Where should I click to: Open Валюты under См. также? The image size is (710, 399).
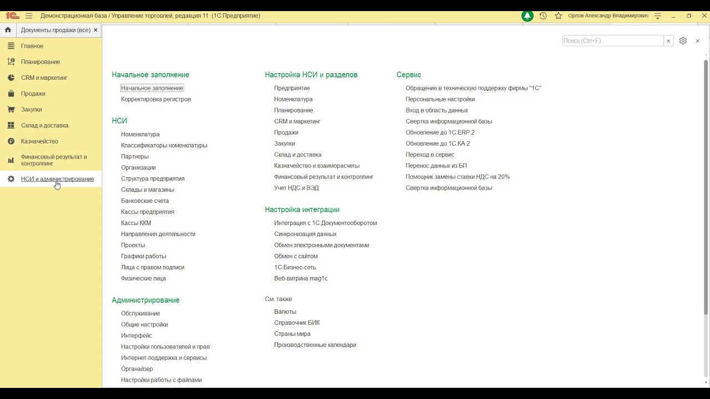(x=285, y=311)
